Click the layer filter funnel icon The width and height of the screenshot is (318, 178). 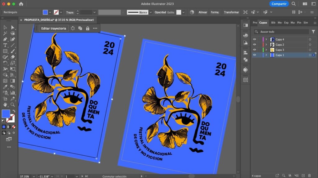tap(313, 32)
